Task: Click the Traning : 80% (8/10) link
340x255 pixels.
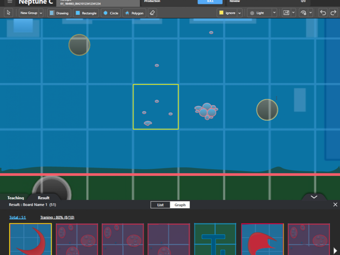Action: click(x=57, y=217)
